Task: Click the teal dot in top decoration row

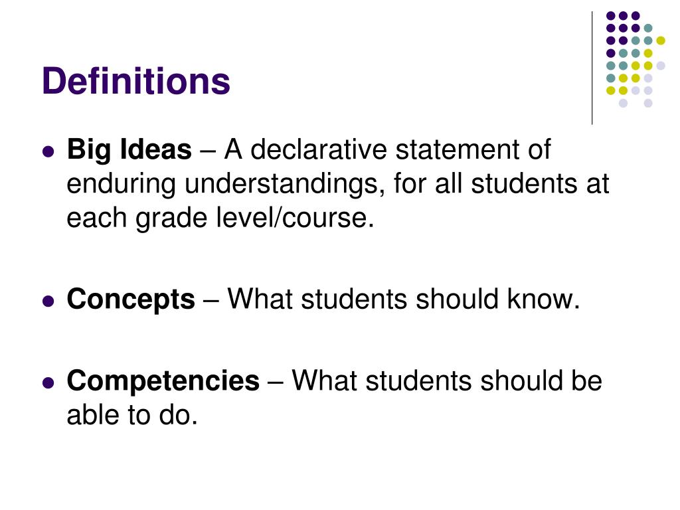Action: (x=648, y=29)
